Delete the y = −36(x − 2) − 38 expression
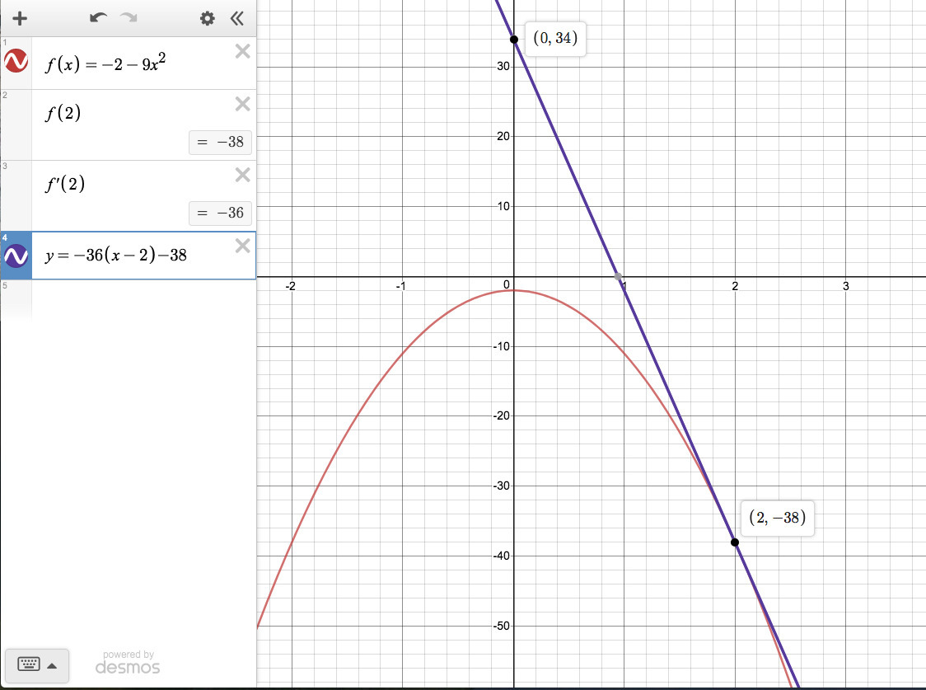926x690 pixels. (243, 246)
